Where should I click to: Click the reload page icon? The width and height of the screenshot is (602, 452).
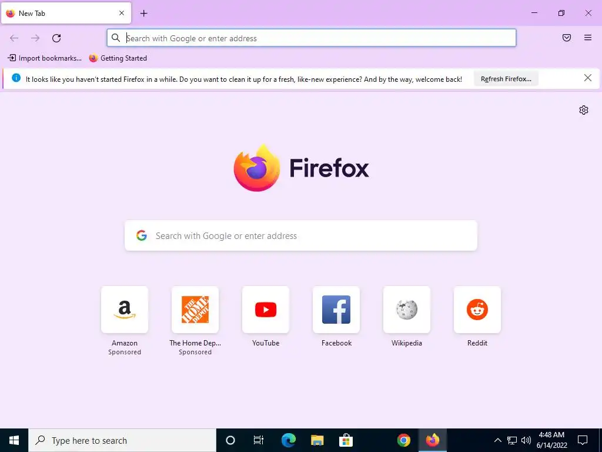pyautogui.click(x=56, y=38)
